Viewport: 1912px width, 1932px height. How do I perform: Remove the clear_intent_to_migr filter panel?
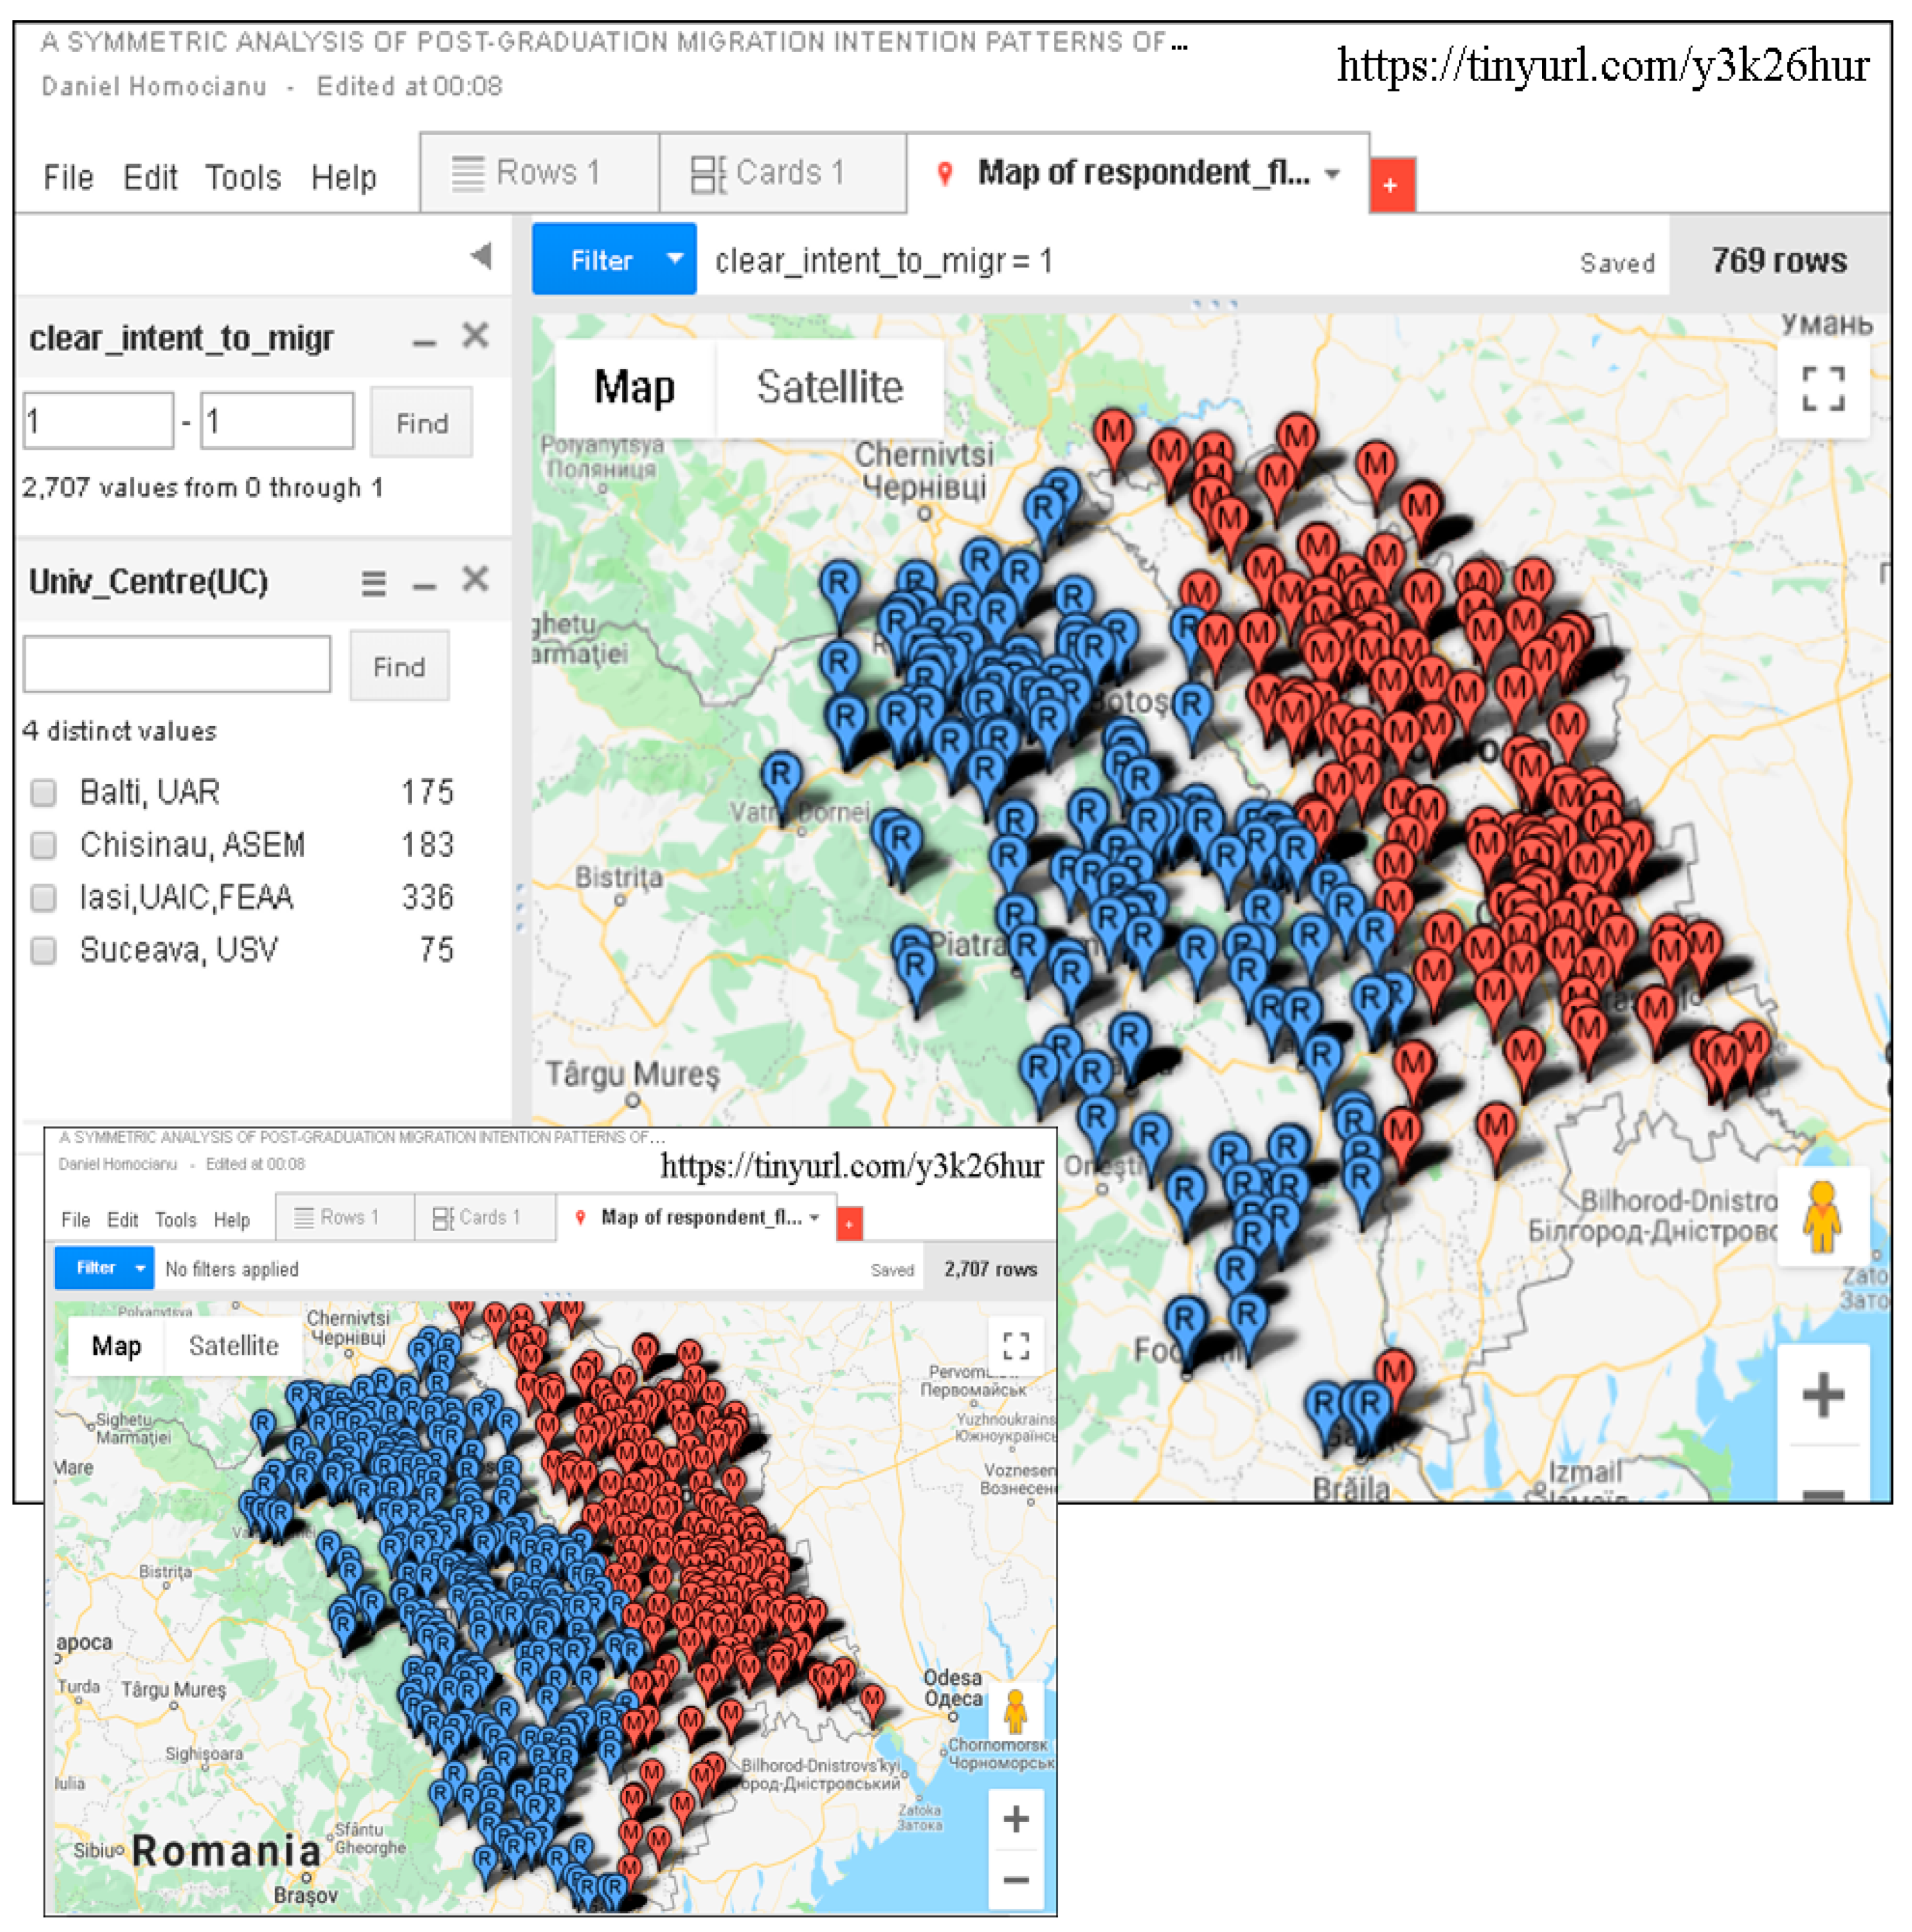475,335
